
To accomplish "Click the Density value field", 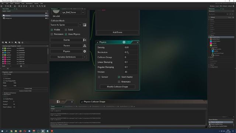I will (131, 48).
